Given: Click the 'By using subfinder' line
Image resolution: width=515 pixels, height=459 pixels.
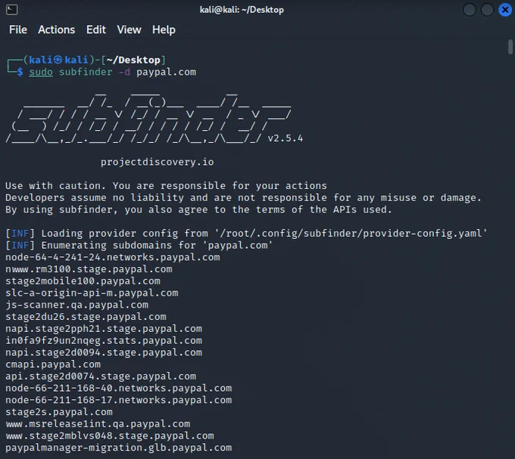Looking at the screenshot, I should [x=198, y=209].
